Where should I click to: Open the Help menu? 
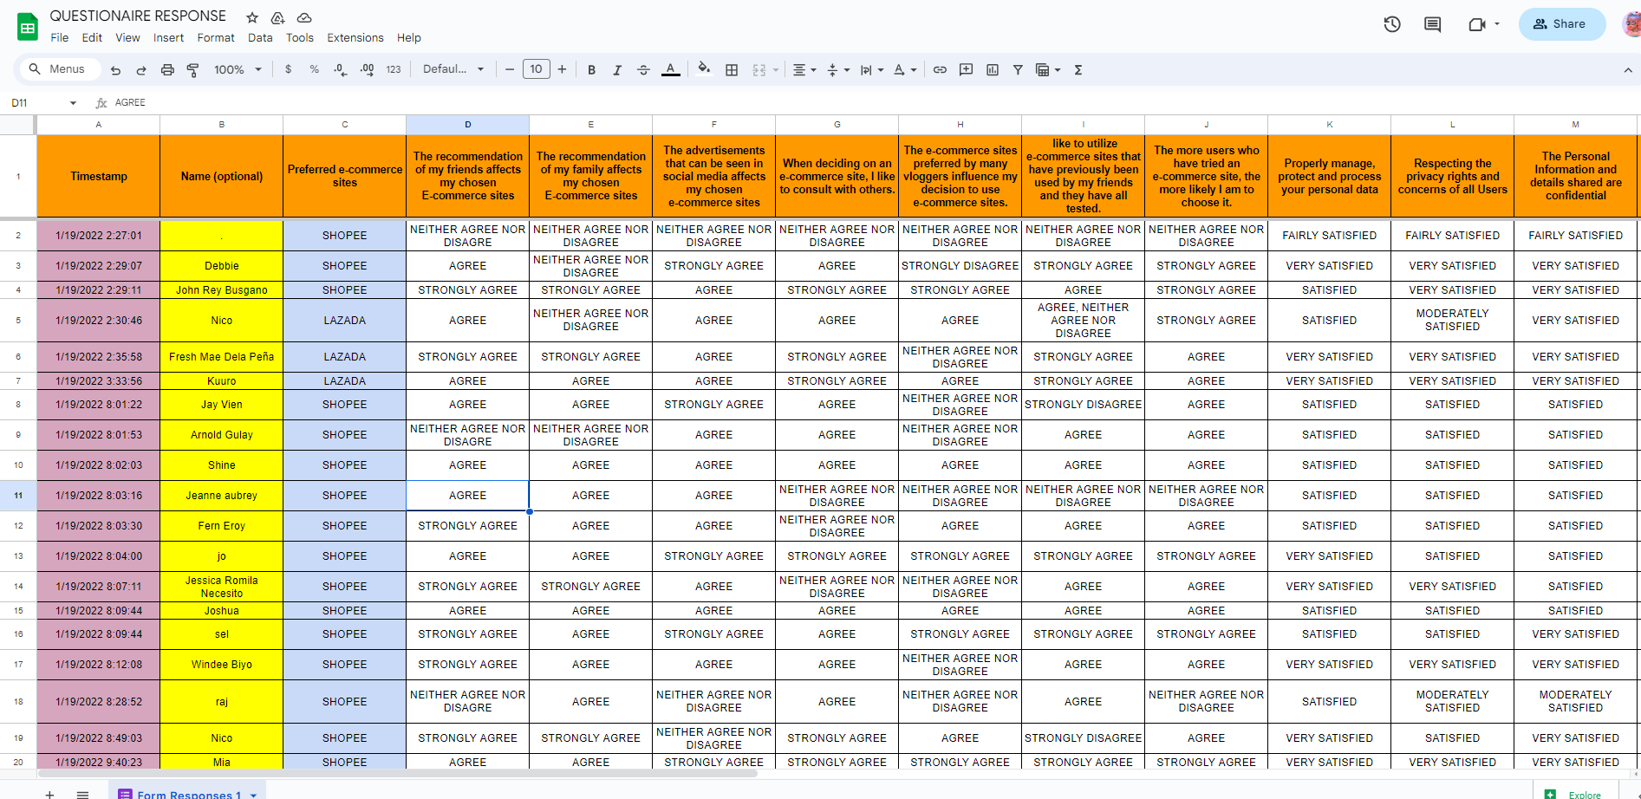[409, 37]
